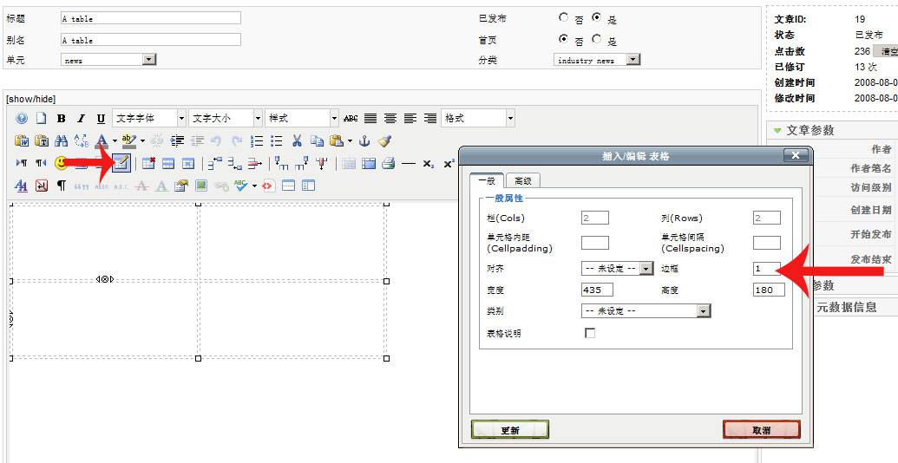Open table cell properties icon
The image size is (898, 463).
pos(188,163)
